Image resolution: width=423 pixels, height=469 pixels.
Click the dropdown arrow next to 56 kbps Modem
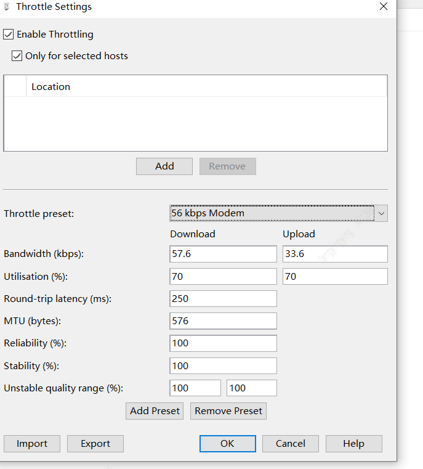click(x=381, y=213)
